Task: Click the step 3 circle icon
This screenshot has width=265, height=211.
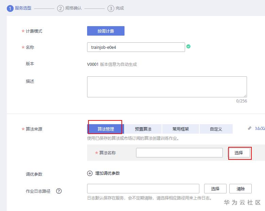Action: click(111, 8)
